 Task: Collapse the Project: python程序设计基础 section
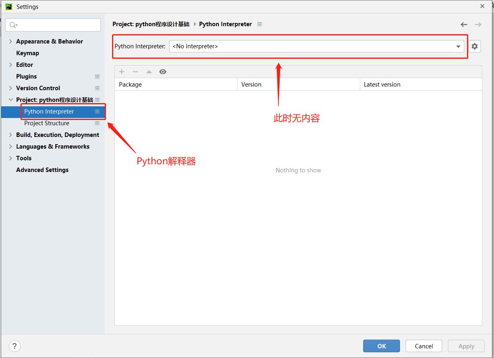click(11, 99)
